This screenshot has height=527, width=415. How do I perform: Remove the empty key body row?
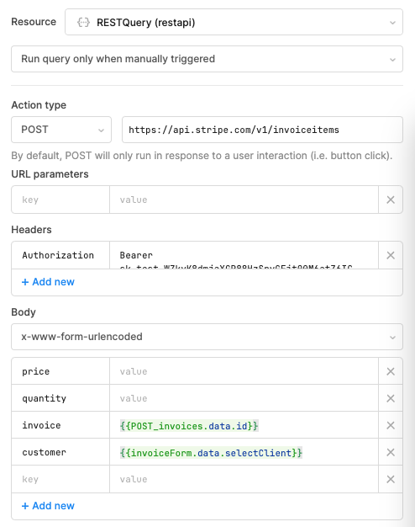[x=391, y=479]
